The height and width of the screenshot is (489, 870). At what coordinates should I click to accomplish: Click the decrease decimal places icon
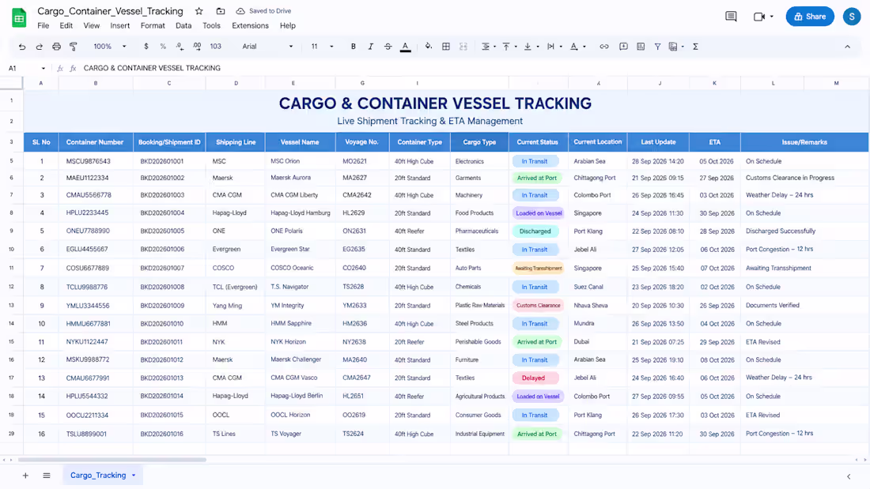pos(180,47)
